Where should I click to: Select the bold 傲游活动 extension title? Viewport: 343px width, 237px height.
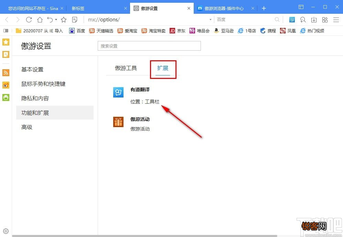point(140,119)
